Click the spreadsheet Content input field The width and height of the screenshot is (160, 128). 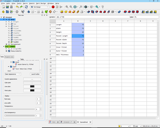[x=92, y=17]
